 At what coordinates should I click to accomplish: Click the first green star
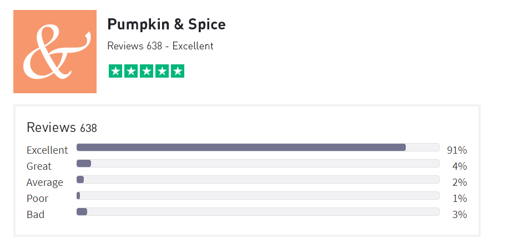(115, 71)
